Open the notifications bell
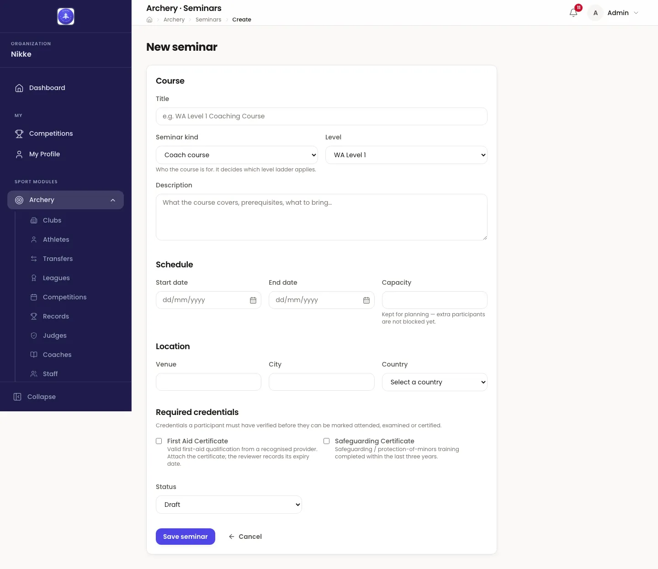This screenshot has width=658, height=569. click(x=573, y=13)
